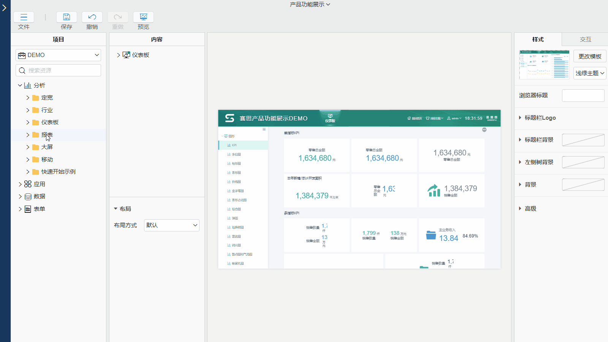This screenshot has height=342, width=608.
Task: Open the DEMO project dropdown
Action: pos(58,55)
